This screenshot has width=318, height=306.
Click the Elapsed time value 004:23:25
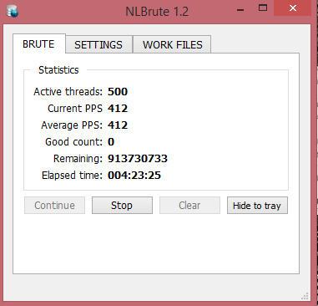click(x=134, y=176)
